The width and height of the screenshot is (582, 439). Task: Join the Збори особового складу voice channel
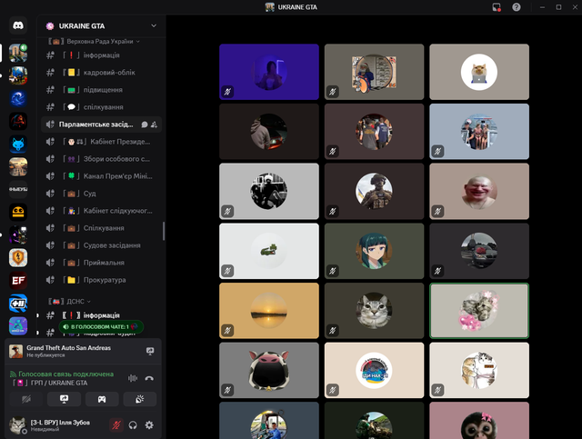pyautogui.click(x=101, y=159)
